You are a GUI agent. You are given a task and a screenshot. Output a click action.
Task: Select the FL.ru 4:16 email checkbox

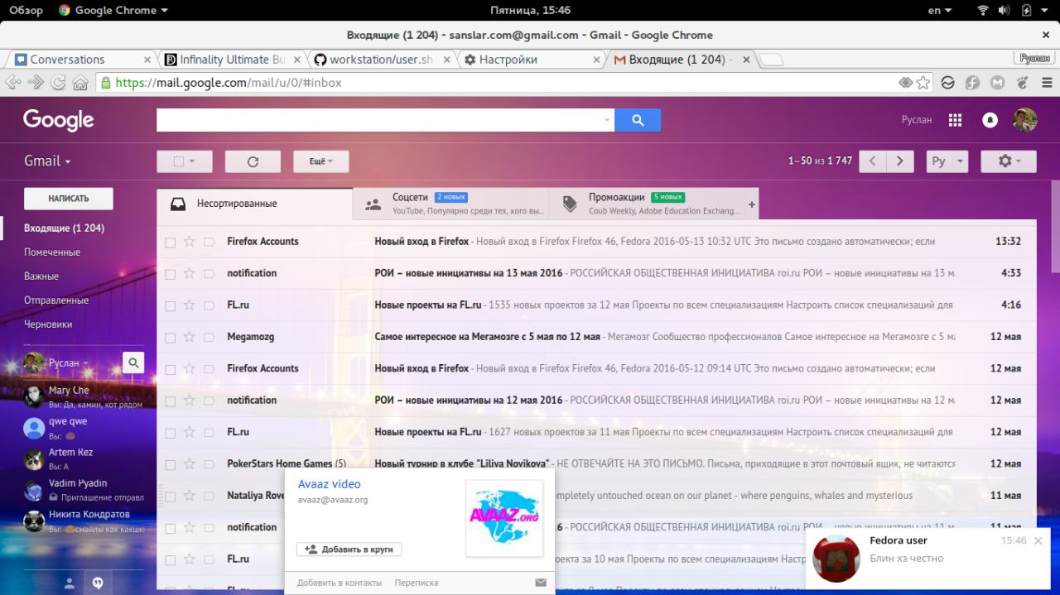click(x=170, y=306)
